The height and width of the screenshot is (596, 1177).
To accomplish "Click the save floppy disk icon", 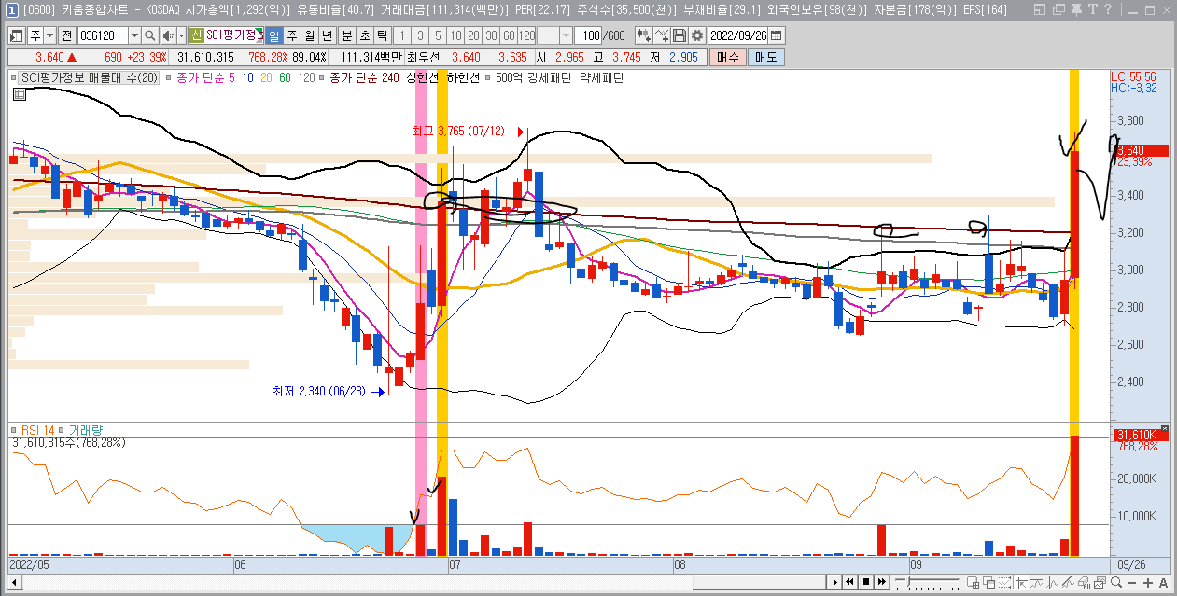I will click(x=680, y=35).
